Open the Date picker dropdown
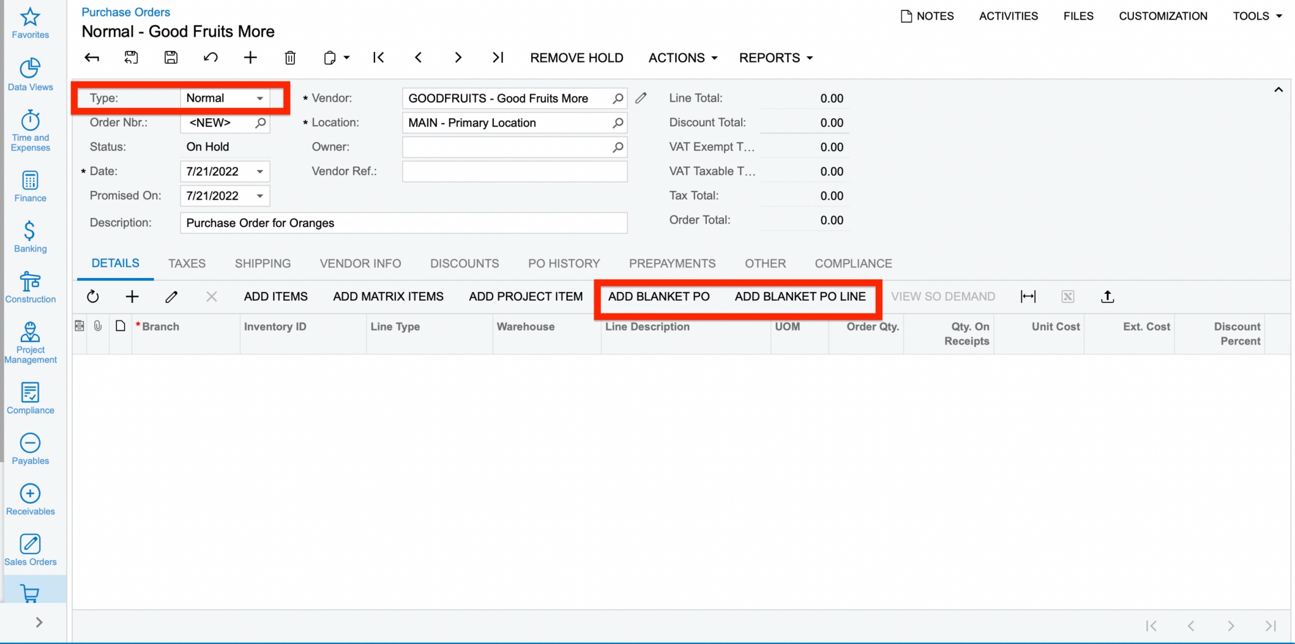This screenshot has height=644, width=1295. pyautogui.click(x=259, y=171)
